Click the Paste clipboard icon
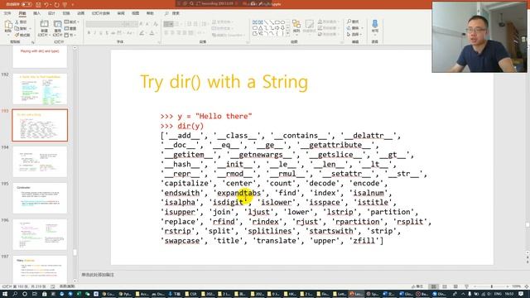 [8, 25]
